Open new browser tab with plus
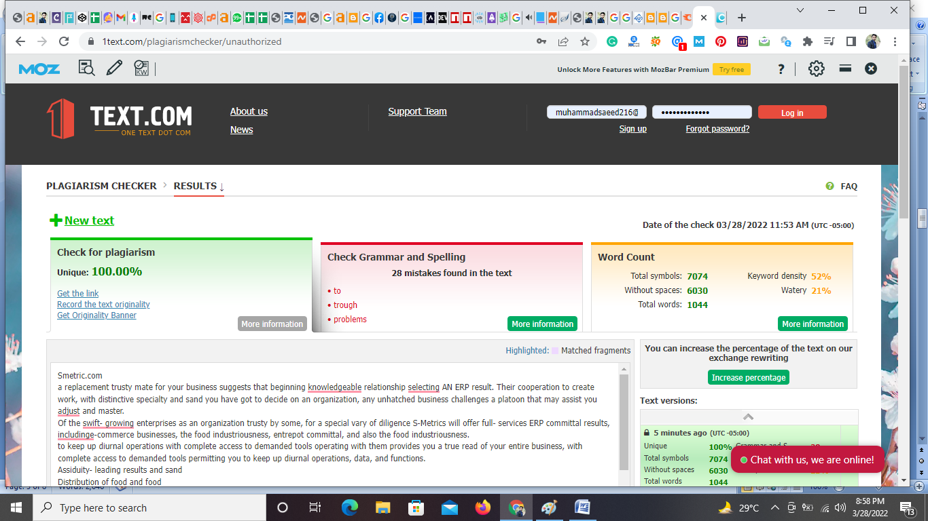Screen dimensions: 928x521 click(742, 18)
